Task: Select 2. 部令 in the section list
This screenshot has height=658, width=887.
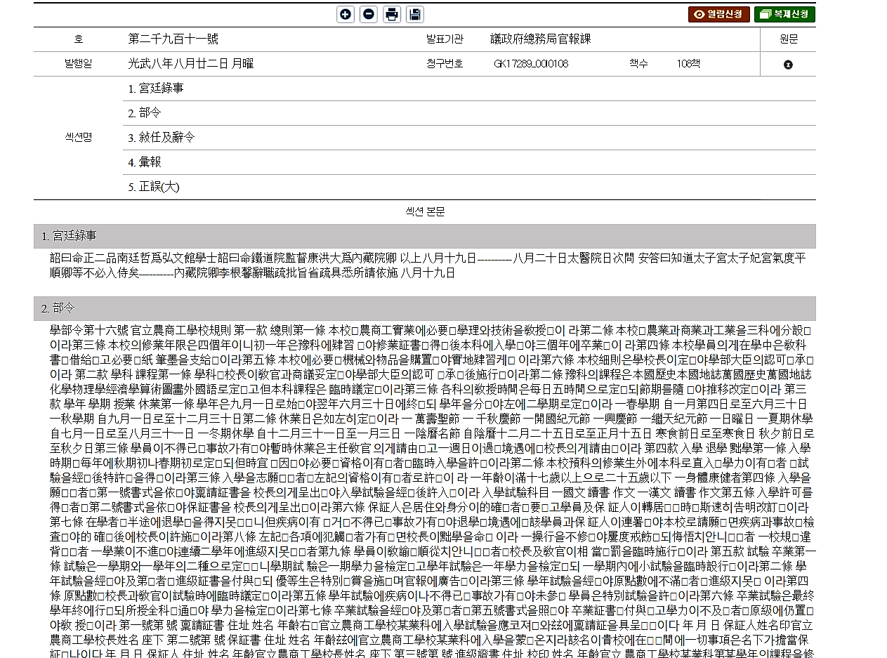Action: click(x=145, y=113)
